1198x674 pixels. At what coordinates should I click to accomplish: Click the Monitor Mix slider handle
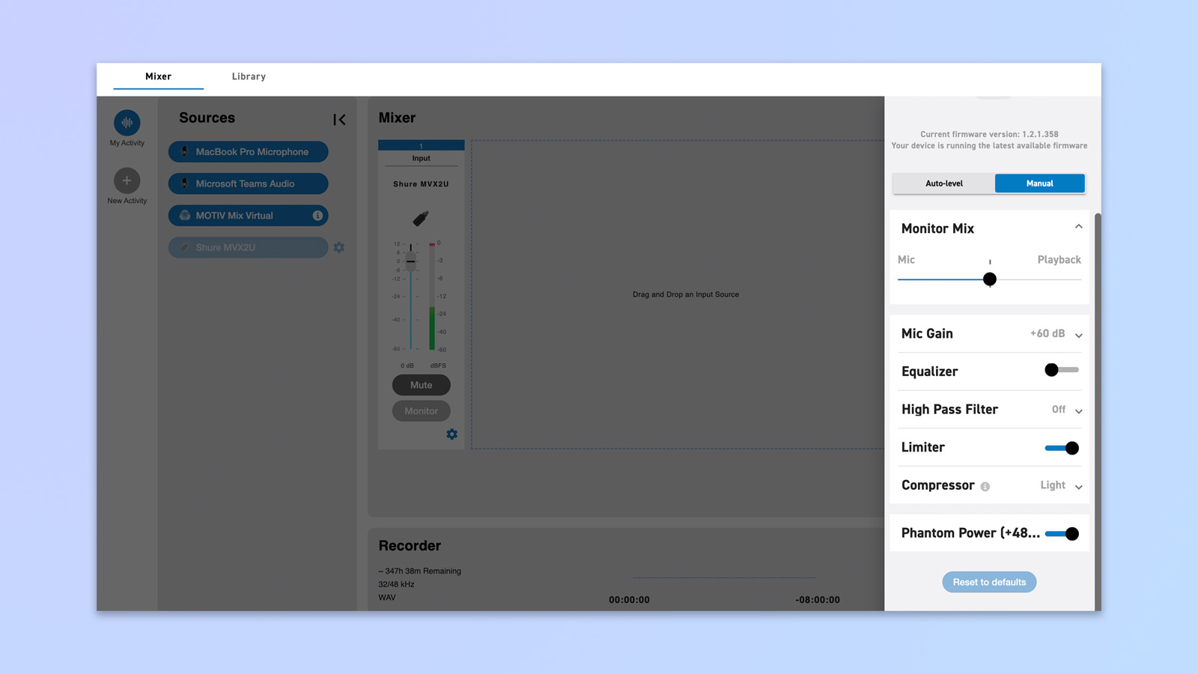point(990,279)
